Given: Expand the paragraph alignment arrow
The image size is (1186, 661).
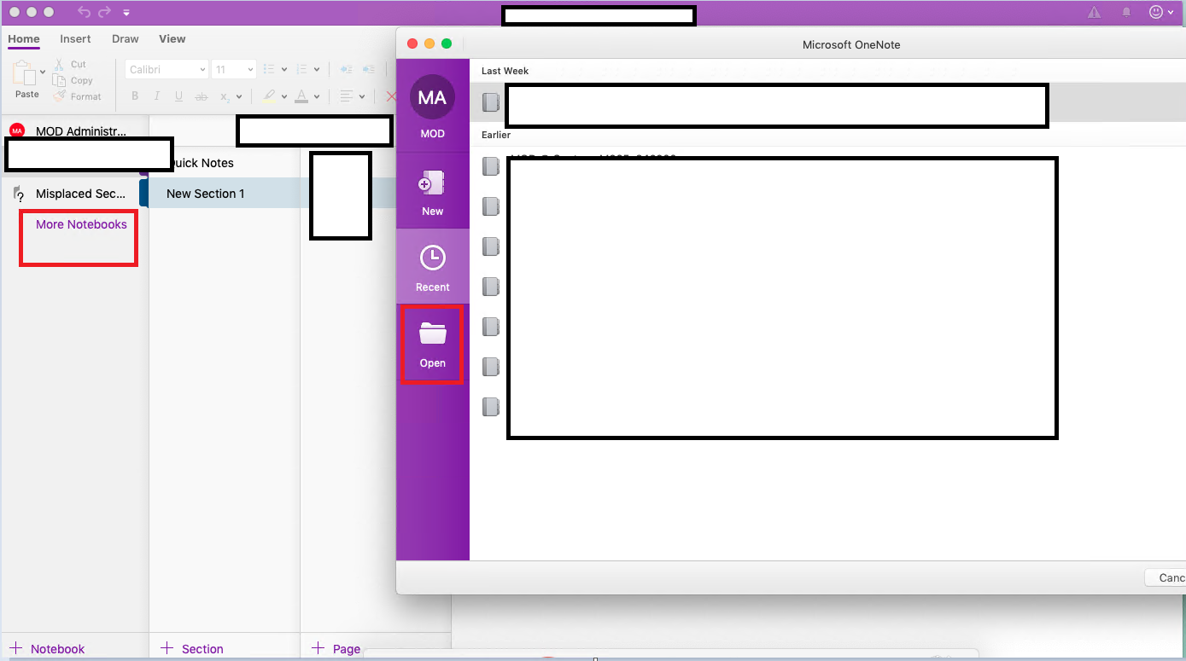Looking at the screenshot, I should coord(362,97).
